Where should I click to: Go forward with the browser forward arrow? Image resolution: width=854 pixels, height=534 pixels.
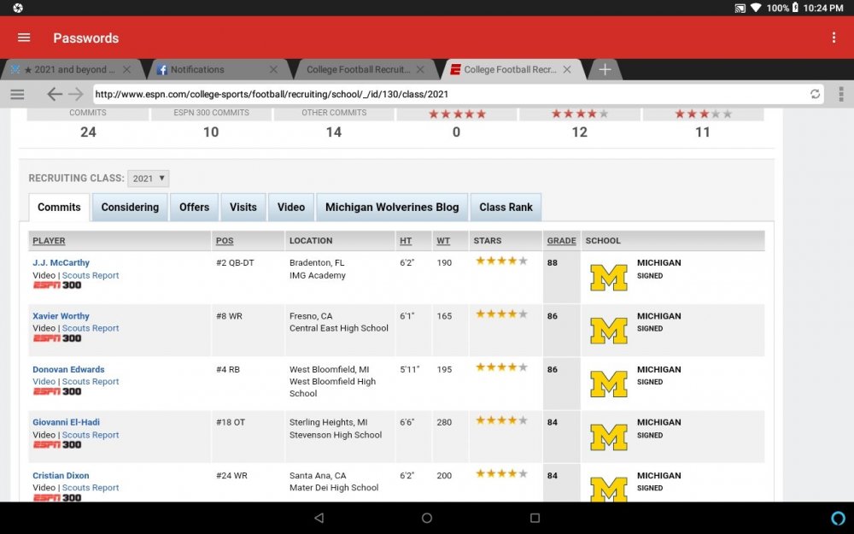pyautogui.click(x=76, y=94)
